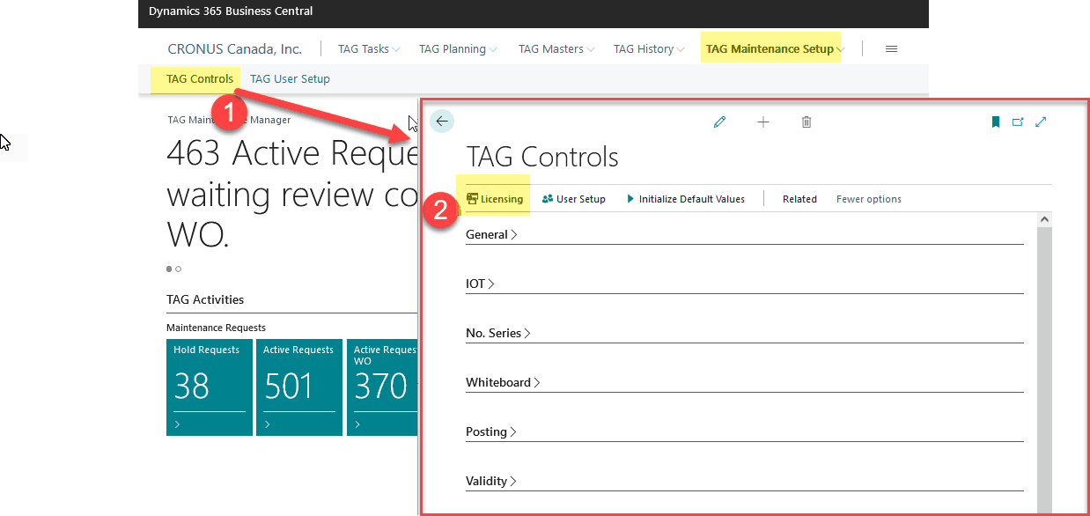Click the Related button
Screen dimensions: 1090x516
[799, 198]
